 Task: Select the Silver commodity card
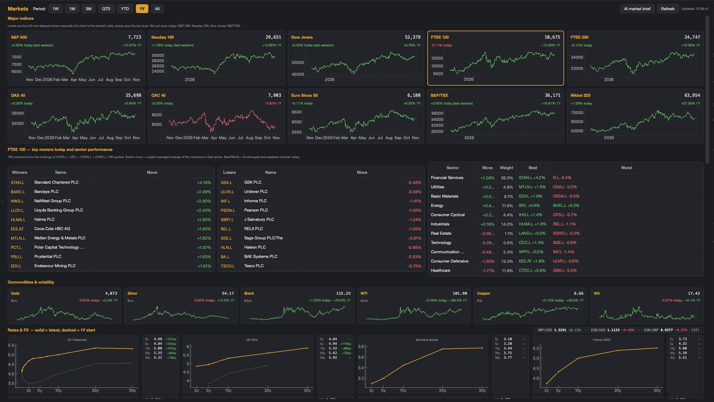pyautogui.click(x=181, y=306)
